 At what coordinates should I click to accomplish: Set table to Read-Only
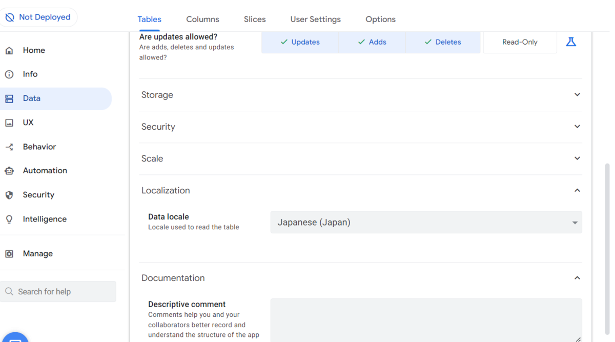[x=520, y=42]
